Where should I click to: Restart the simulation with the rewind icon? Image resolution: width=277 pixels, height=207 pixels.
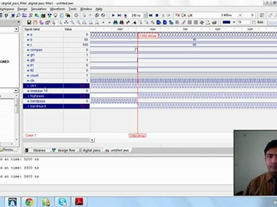[151, 16]
